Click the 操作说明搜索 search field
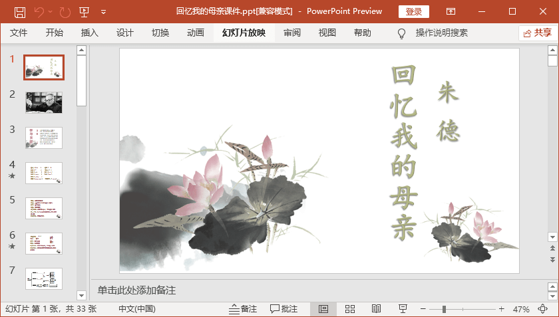 [x=441, y=33]
